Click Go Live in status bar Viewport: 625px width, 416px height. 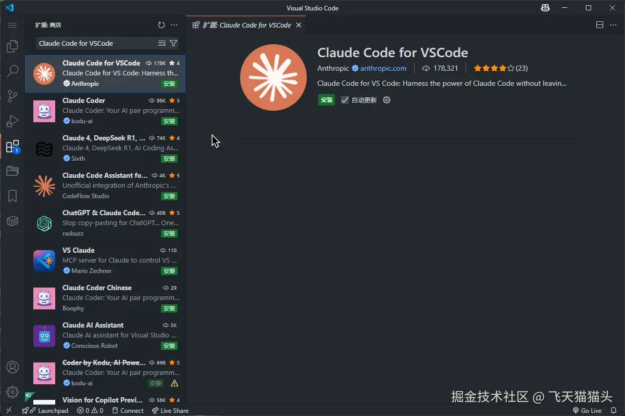(x=587, y=411)
